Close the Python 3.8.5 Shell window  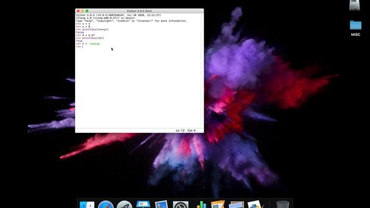(x=79, y=11)
